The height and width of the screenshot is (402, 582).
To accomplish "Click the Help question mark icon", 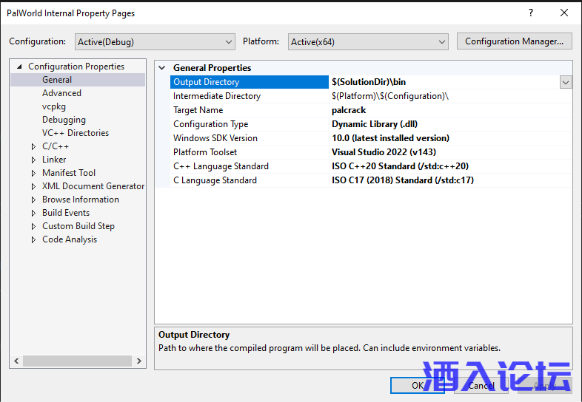I will (x=530, y=13).
